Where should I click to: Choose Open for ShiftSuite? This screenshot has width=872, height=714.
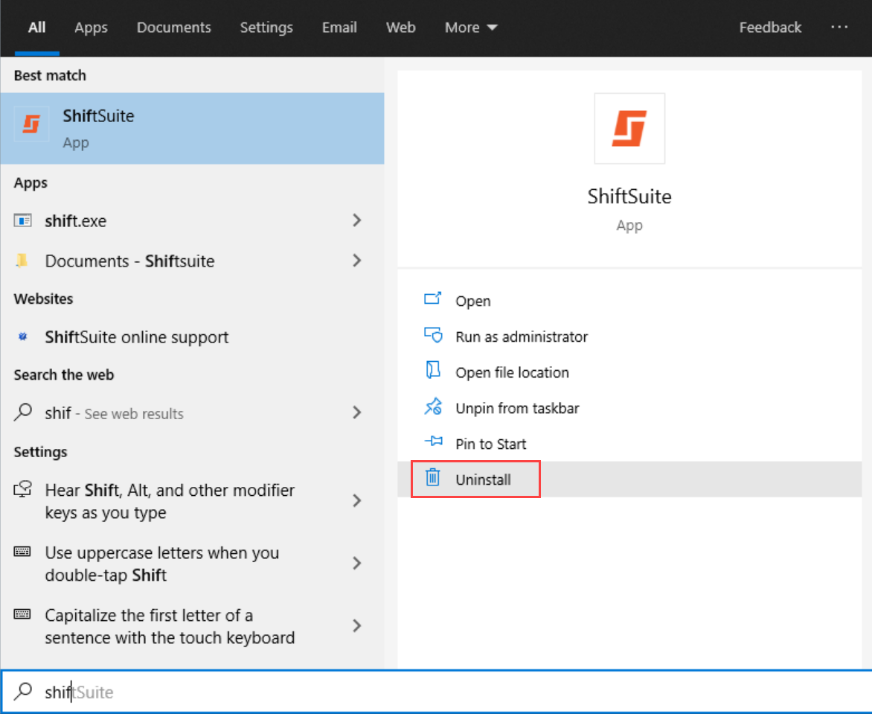pos(629,301)
